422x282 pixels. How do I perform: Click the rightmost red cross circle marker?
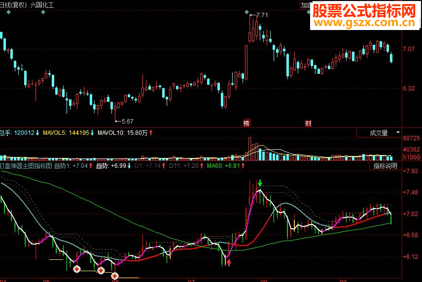pos(115,276)
